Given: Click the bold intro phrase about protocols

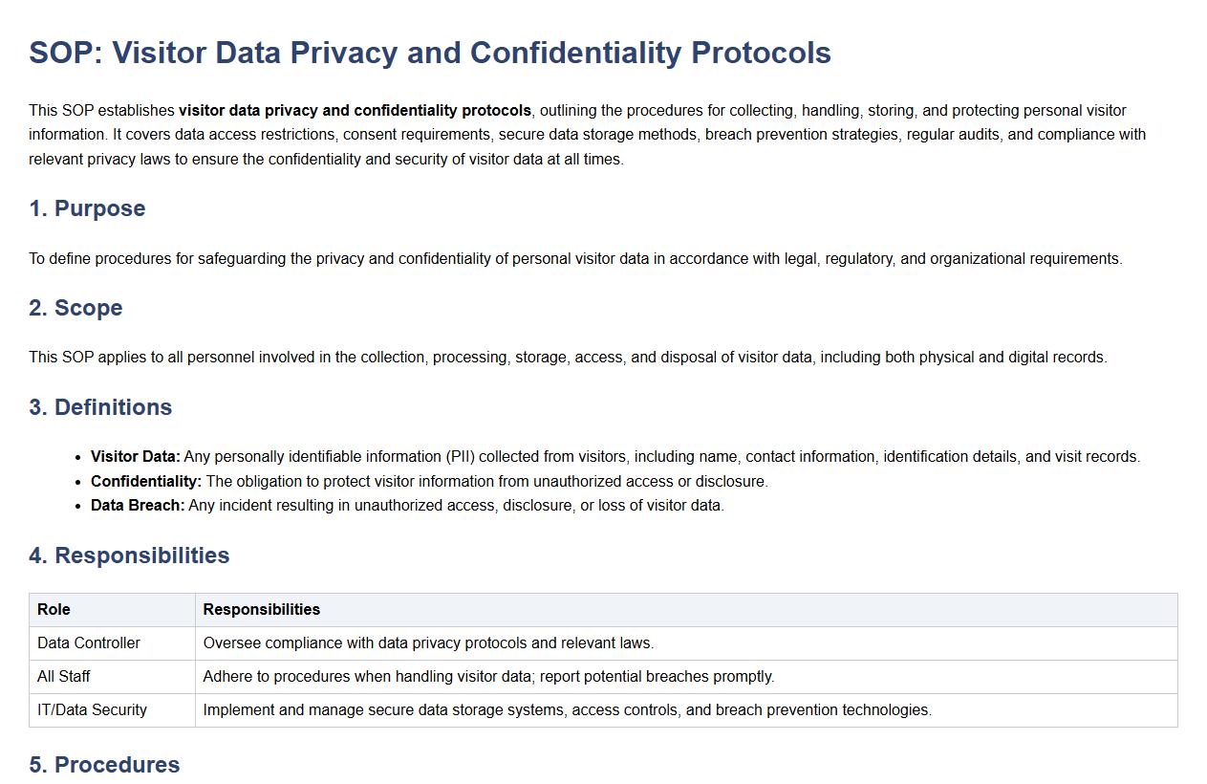Looking at the screenshot, I should pyautogui.click(x=355, y=110).
